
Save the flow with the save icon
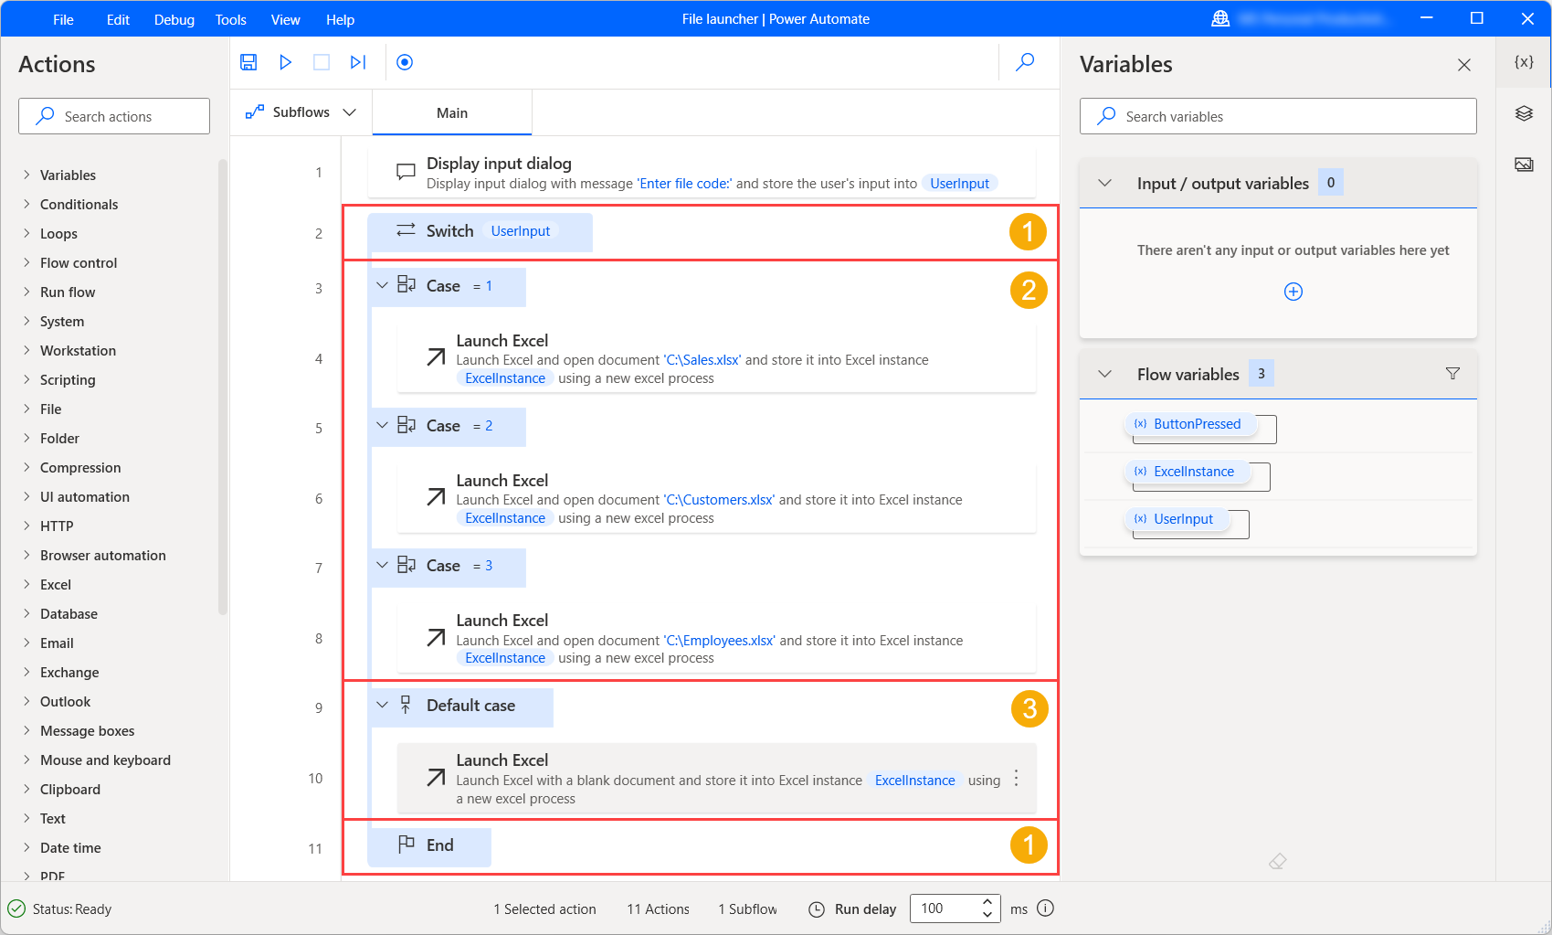(248, 62)
